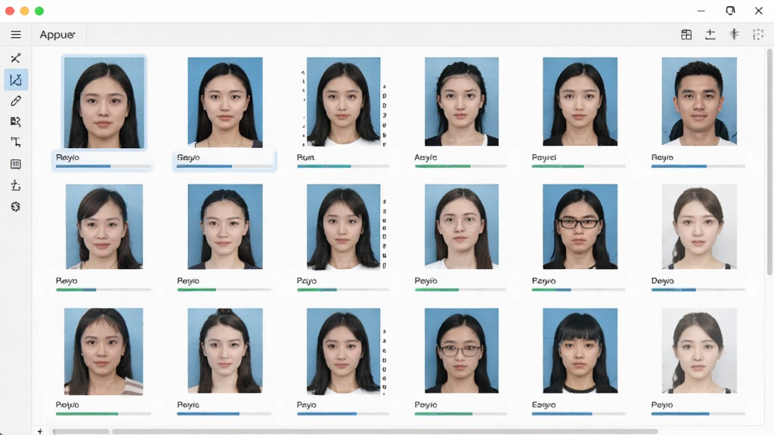Click the horizontal scrollbar at the bottom
This screenshot has width=774, height=435.
(x=385, y=431)
